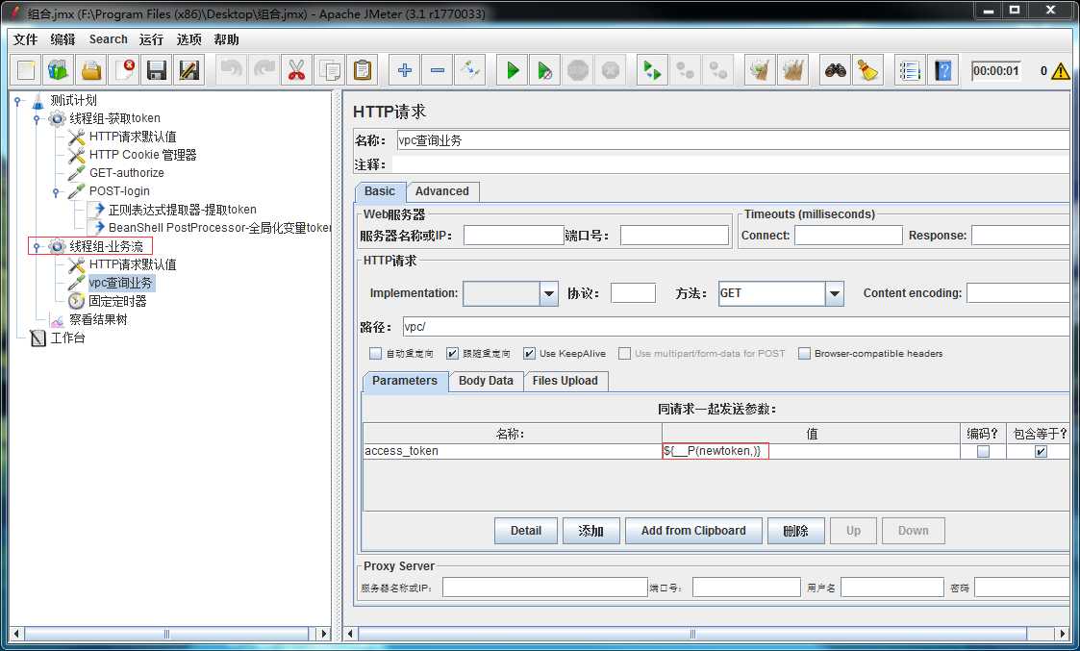Click the Save As icon with the pencil

coord(188,70)
